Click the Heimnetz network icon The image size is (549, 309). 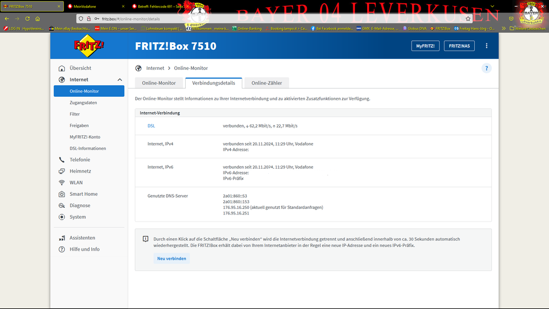click(62, 172)
